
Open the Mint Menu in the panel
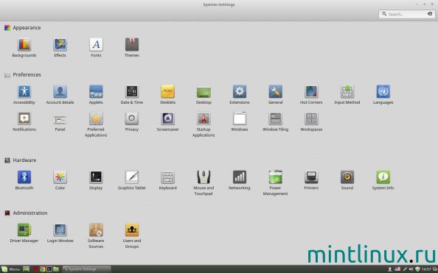[x=11, y=269]
